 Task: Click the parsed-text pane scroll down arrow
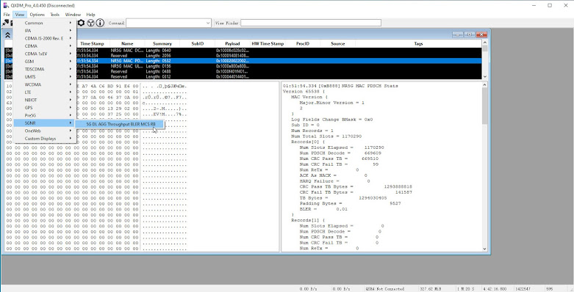tap(484, 249)
